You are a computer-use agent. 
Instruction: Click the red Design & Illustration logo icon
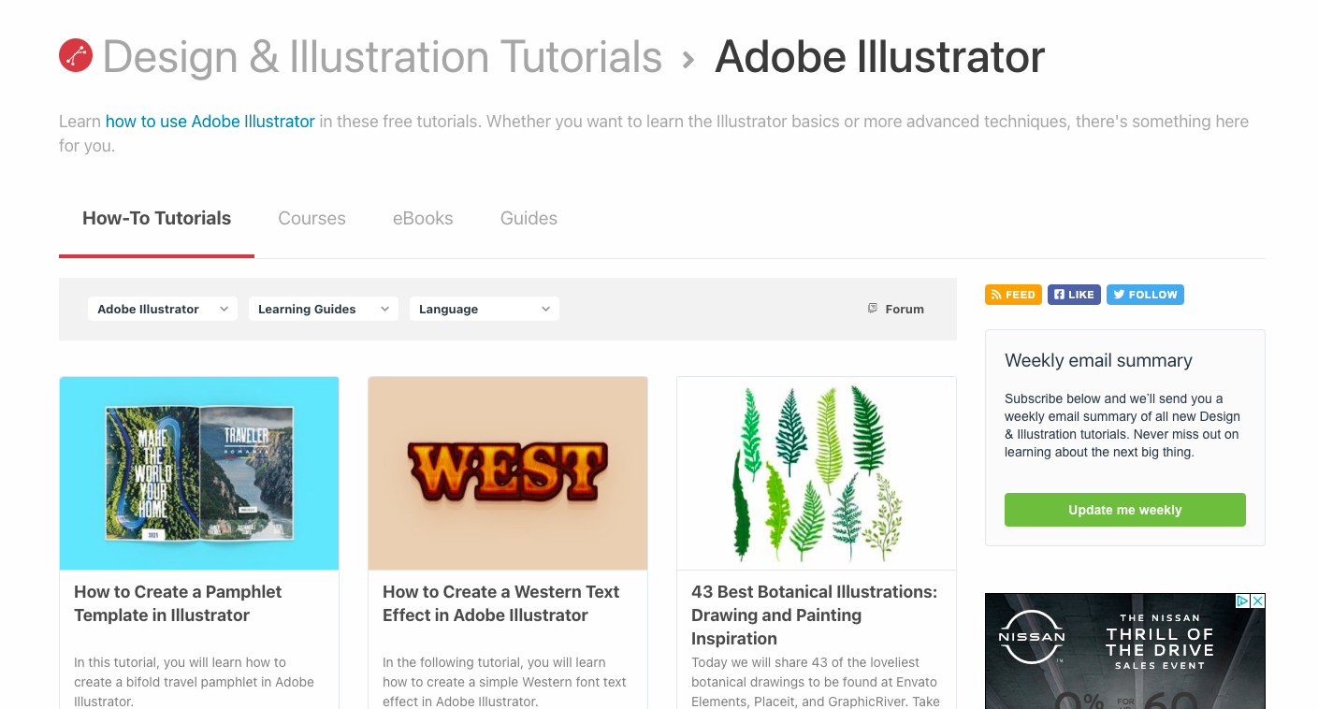click(x=76, y=56)
